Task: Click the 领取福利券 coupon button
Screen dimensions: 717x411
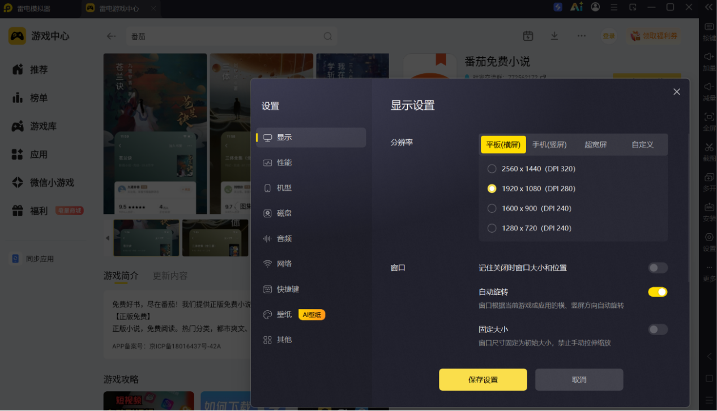Action: [654, 36]
